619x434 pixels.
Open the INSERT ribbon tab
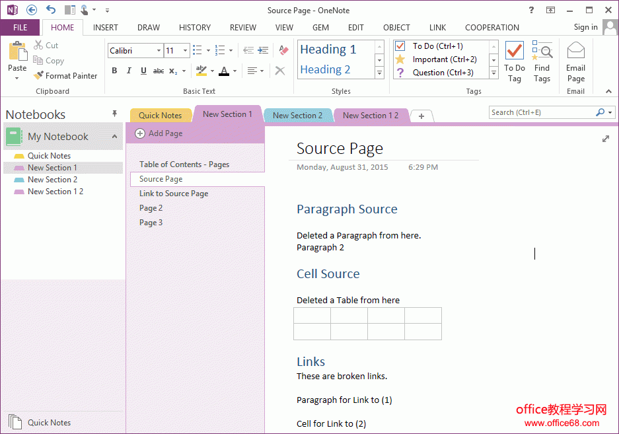point(106,28)
